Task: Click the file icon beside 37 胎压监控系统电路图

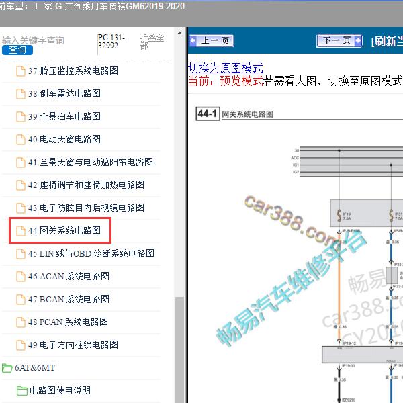Action: pos(21,71)
